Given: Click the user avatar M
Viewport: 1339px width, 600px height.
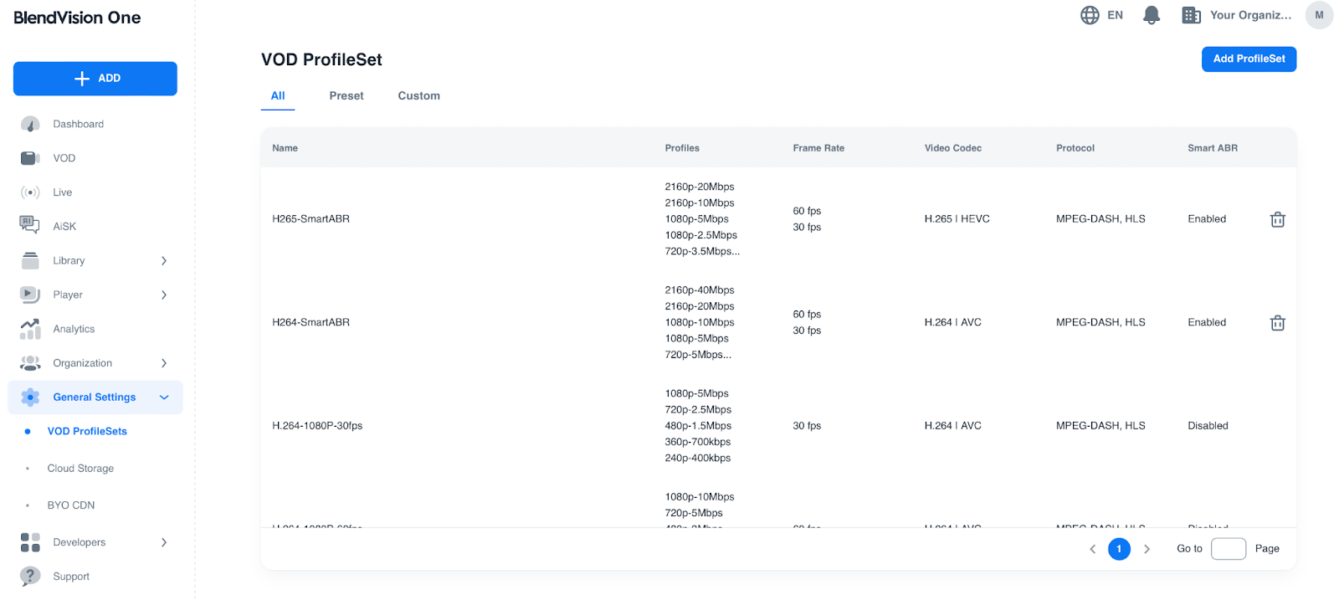Looking at the screenshot, I should 1319,15.
